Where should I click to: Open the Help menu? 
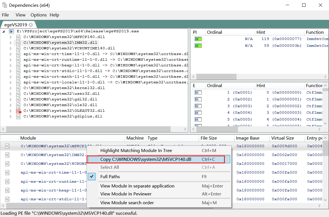coord(54,15)
